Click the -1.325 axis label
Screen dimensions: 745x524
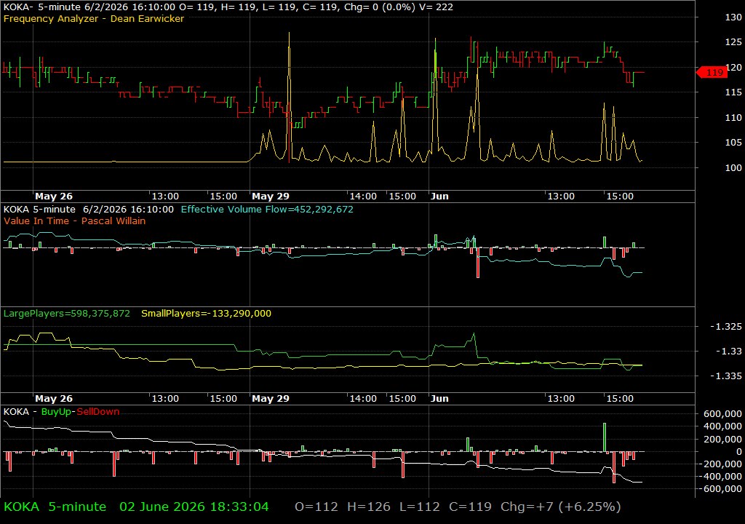click(725, 326)
